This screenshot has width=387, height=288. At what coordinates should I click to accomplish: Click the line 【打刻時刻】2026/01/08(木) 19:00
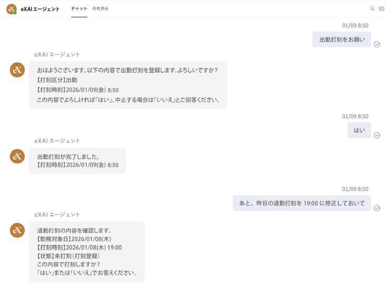[79, 247]
